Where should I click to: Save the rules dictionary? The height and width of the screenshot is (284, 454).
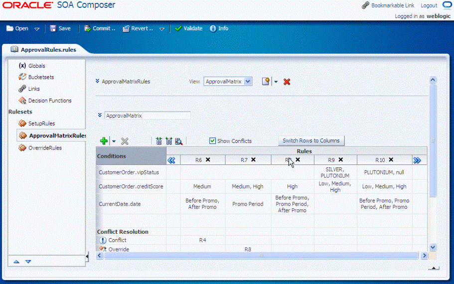pos(60,28)
